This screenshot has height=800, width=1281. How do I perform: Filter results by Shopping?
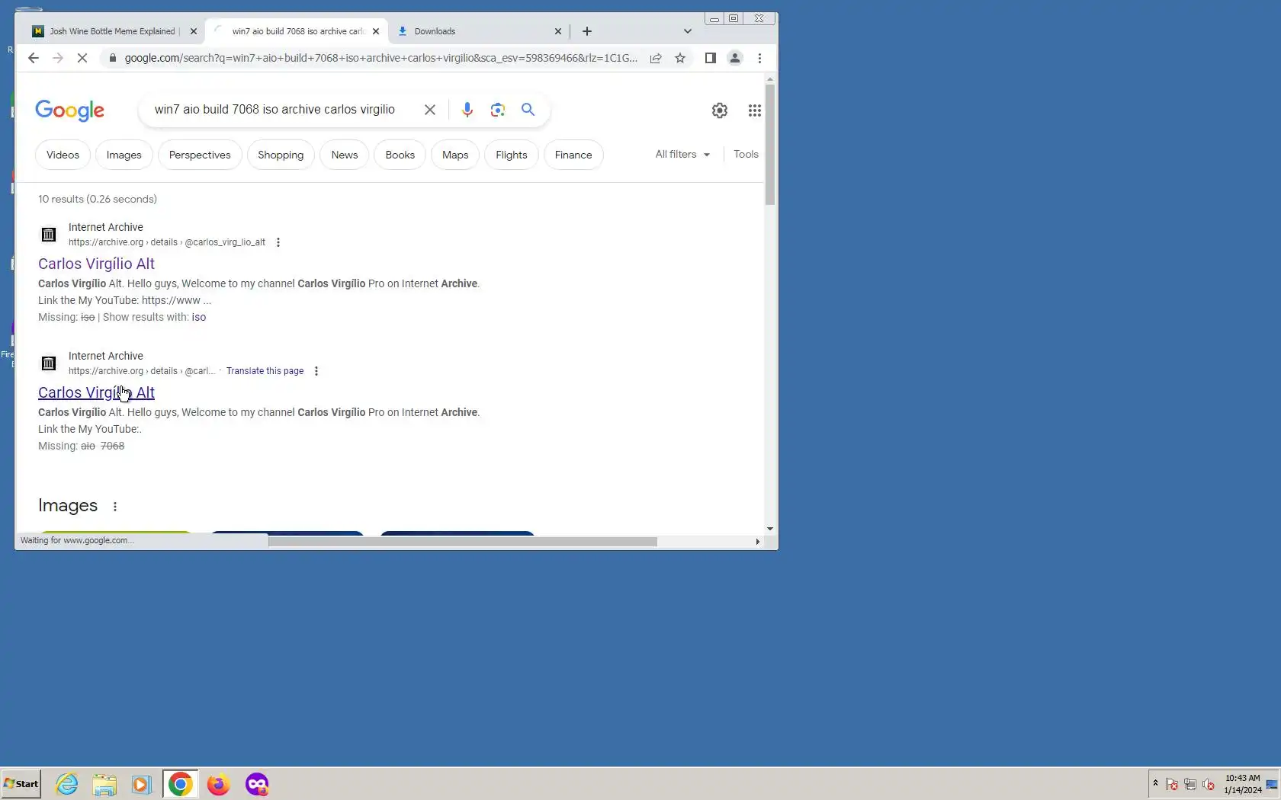coord(281,155)
